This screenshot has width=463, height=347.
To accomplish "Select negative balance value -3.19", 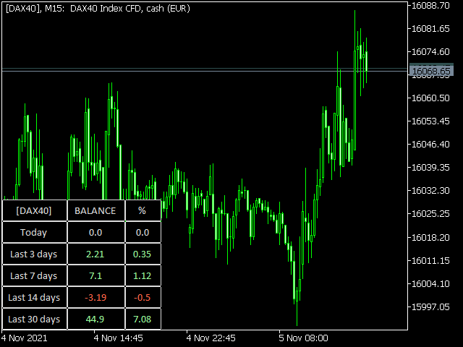I will coord(95,297).
